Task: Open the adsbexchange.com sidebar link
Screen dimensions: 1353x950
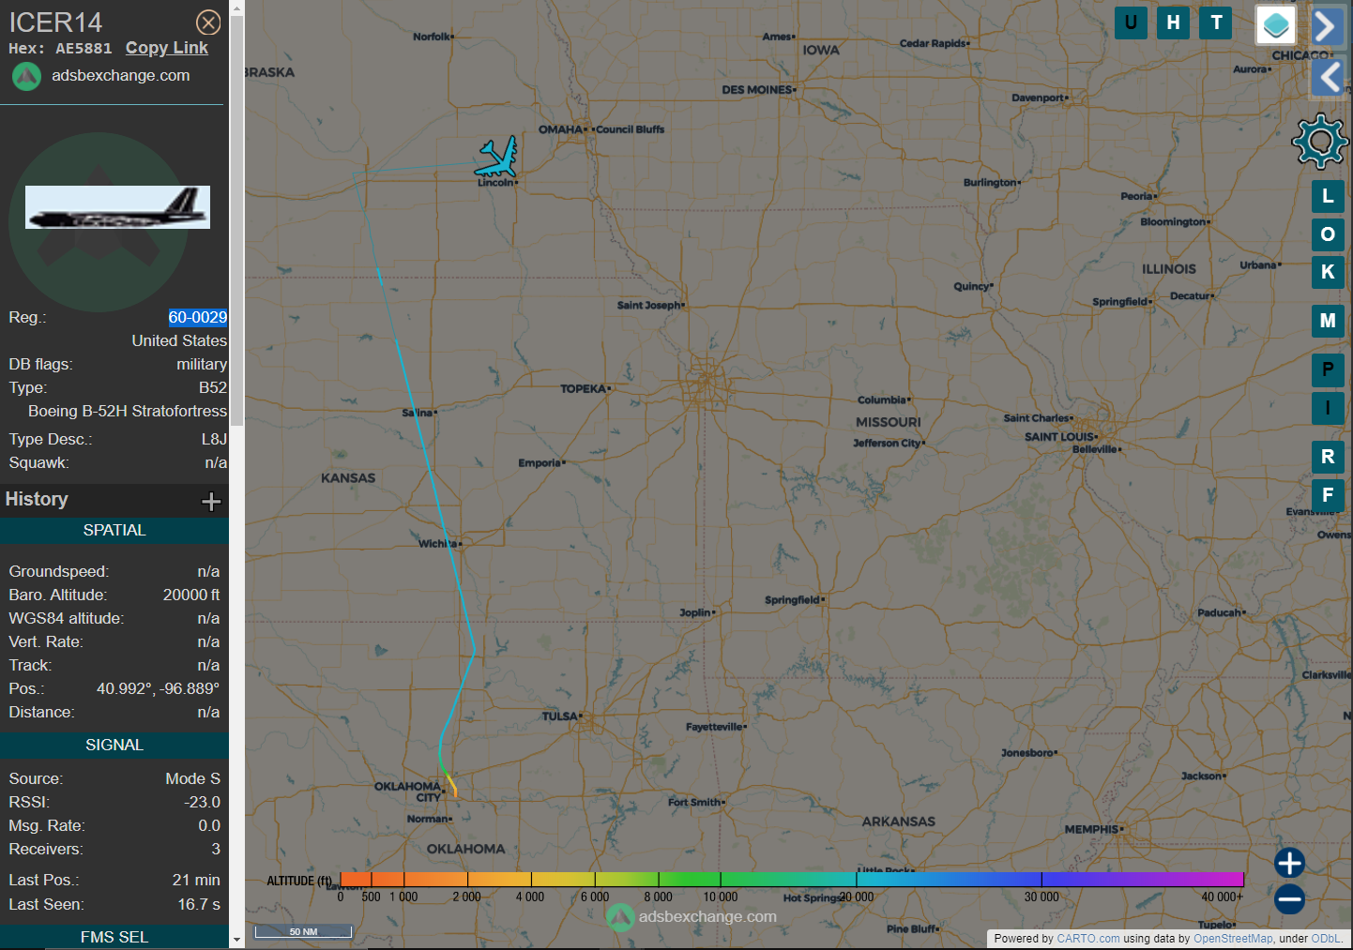Action: click(x=120, y=75)
